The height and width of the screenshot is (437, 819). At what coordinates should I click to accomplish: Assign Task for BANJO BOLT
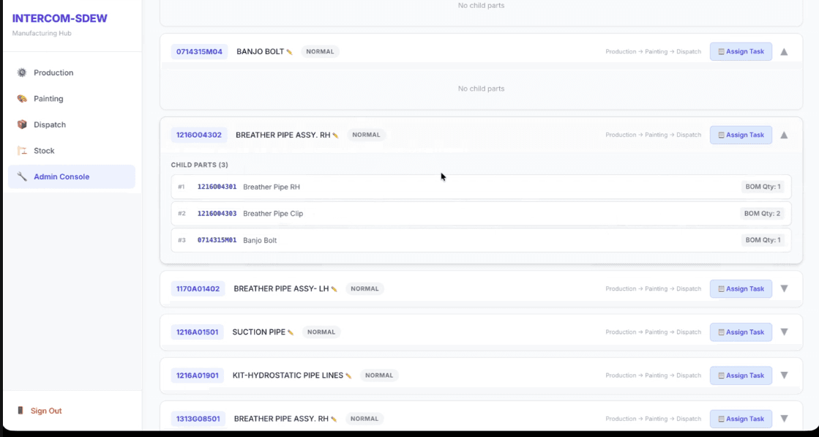[x=741, y=52]
